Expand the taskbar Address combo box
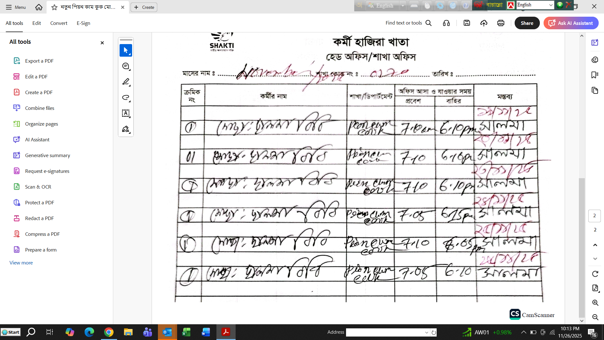Image resolution: width=604 pixels, height=340 pixels. [x=427, y=332]
